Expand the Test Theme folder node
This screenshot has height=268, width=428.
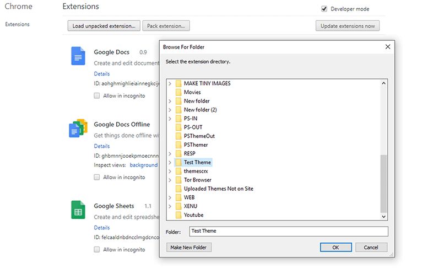170,162
